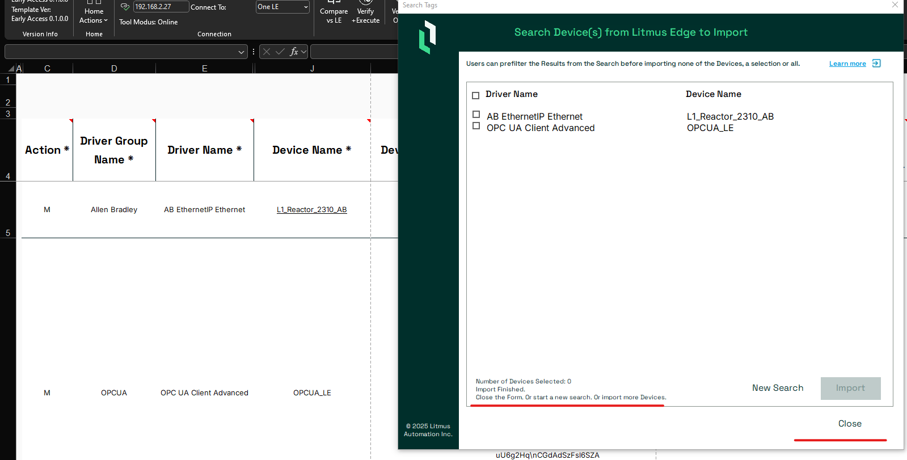
Task: Select the OPCUA driver group cell
Action: click(x=114, y=393)
